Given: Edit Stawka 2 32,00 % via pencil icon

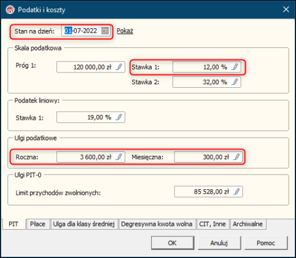Looking at the screenshot, I should (x=235, y=82).
